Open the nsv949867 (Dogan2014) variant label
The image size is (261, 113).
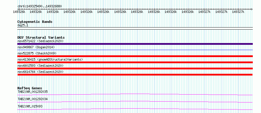point(36,47)
